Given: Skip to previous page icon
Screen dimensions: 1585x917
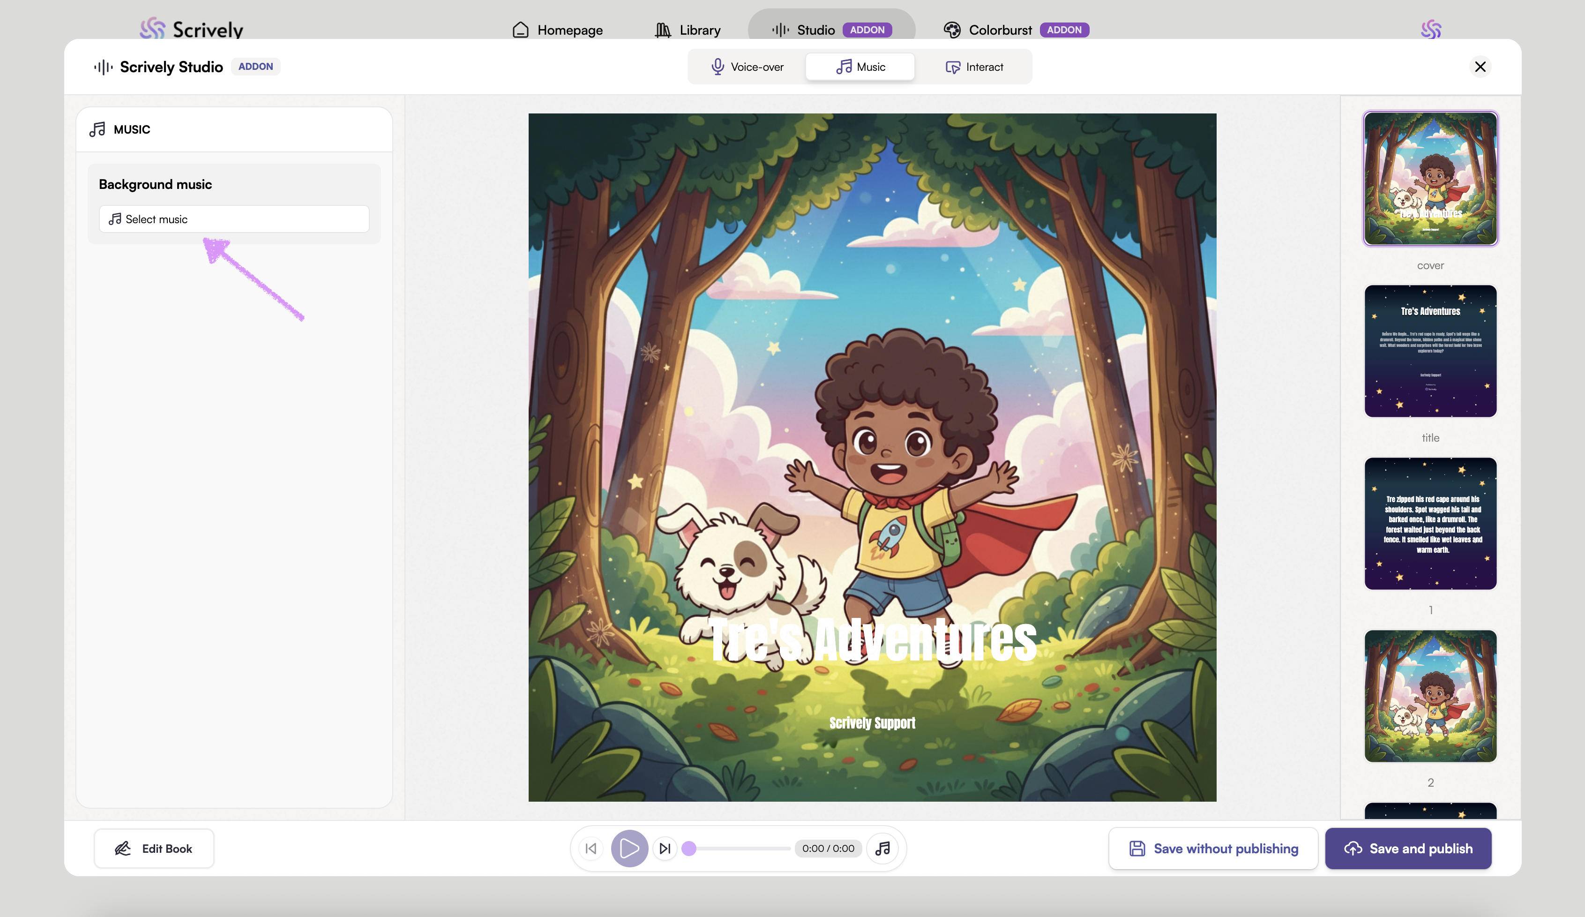Looking at the screenshot, I should pyautogui.click(x=591, y=849).
